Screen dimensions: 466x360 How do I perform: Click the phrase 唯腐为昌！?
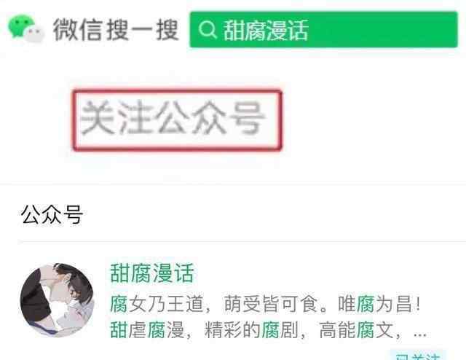click(379, 304)
